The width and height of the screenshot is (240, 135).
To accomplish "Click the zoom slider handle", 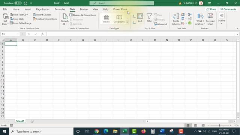I will click(x=219, y=125).
